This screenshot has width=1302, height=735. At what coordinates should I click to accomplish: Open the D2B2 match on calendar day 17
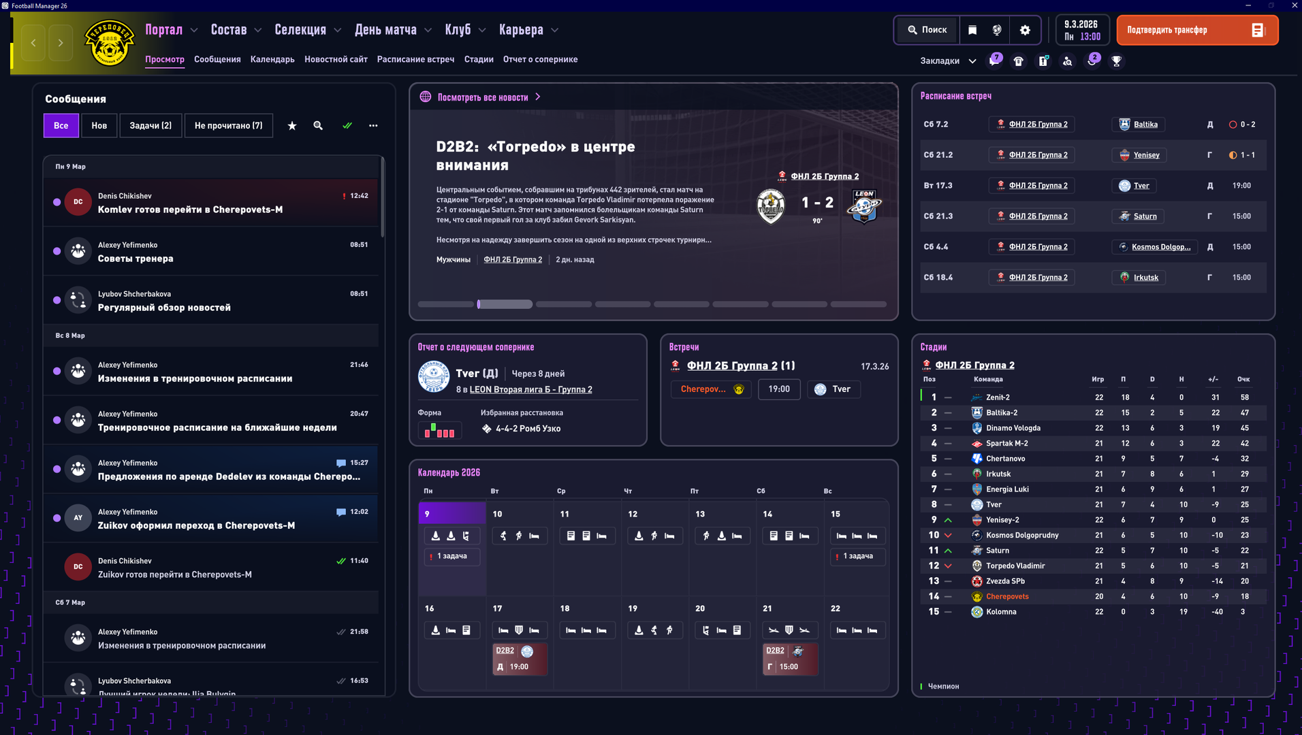520,659
